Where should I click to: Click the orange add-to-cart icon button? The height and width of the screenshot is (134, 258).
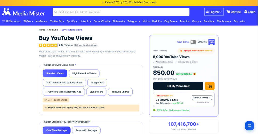click(x=209, y=86)
